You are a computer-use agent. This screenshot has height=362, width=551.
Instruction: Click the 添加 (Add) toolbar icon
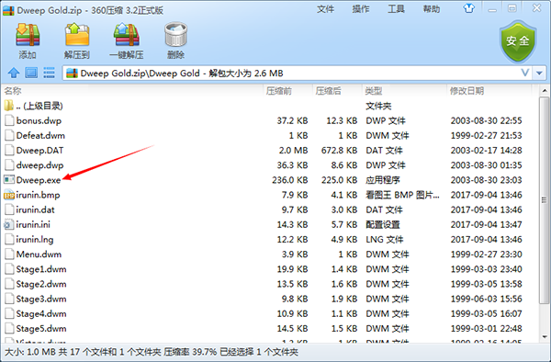28,35
